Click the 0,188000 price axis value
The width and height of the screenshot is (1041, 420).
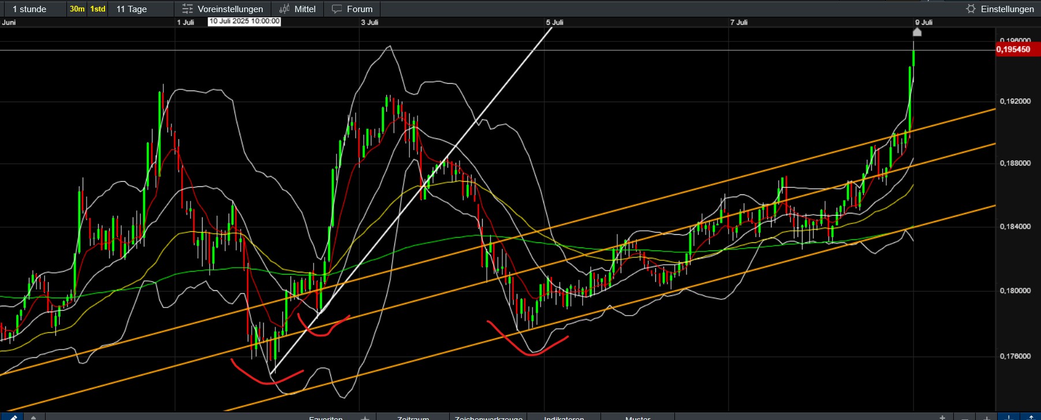point(1015,163)
